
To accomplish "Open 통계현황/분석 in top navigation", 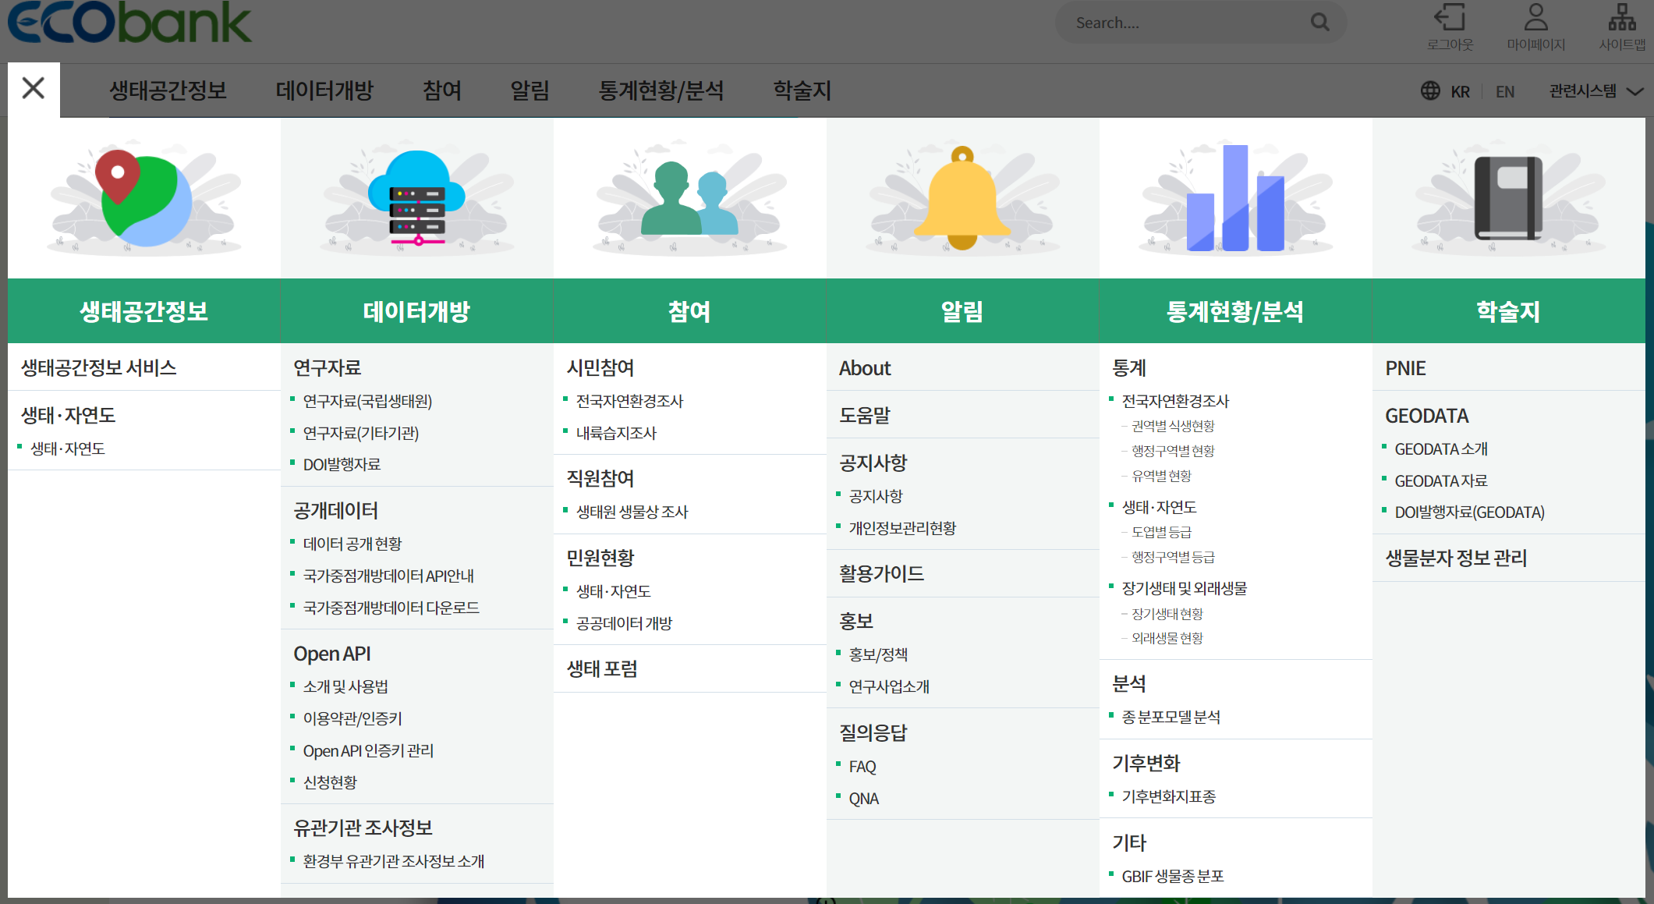I will tap(661, 90).
